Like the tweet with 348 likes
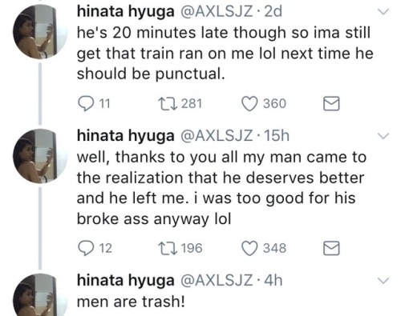Screen dimensions: 401x316 point(249,249)
